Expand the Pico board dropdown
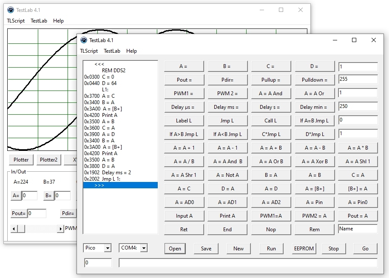Image resolution: width=389 pixels, height=278 pixels. (x=107, y=248)
